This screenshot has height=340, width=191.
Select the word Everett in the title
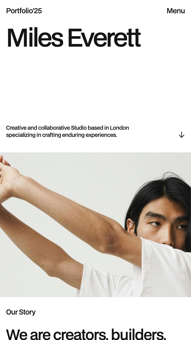tap(104, 38)
